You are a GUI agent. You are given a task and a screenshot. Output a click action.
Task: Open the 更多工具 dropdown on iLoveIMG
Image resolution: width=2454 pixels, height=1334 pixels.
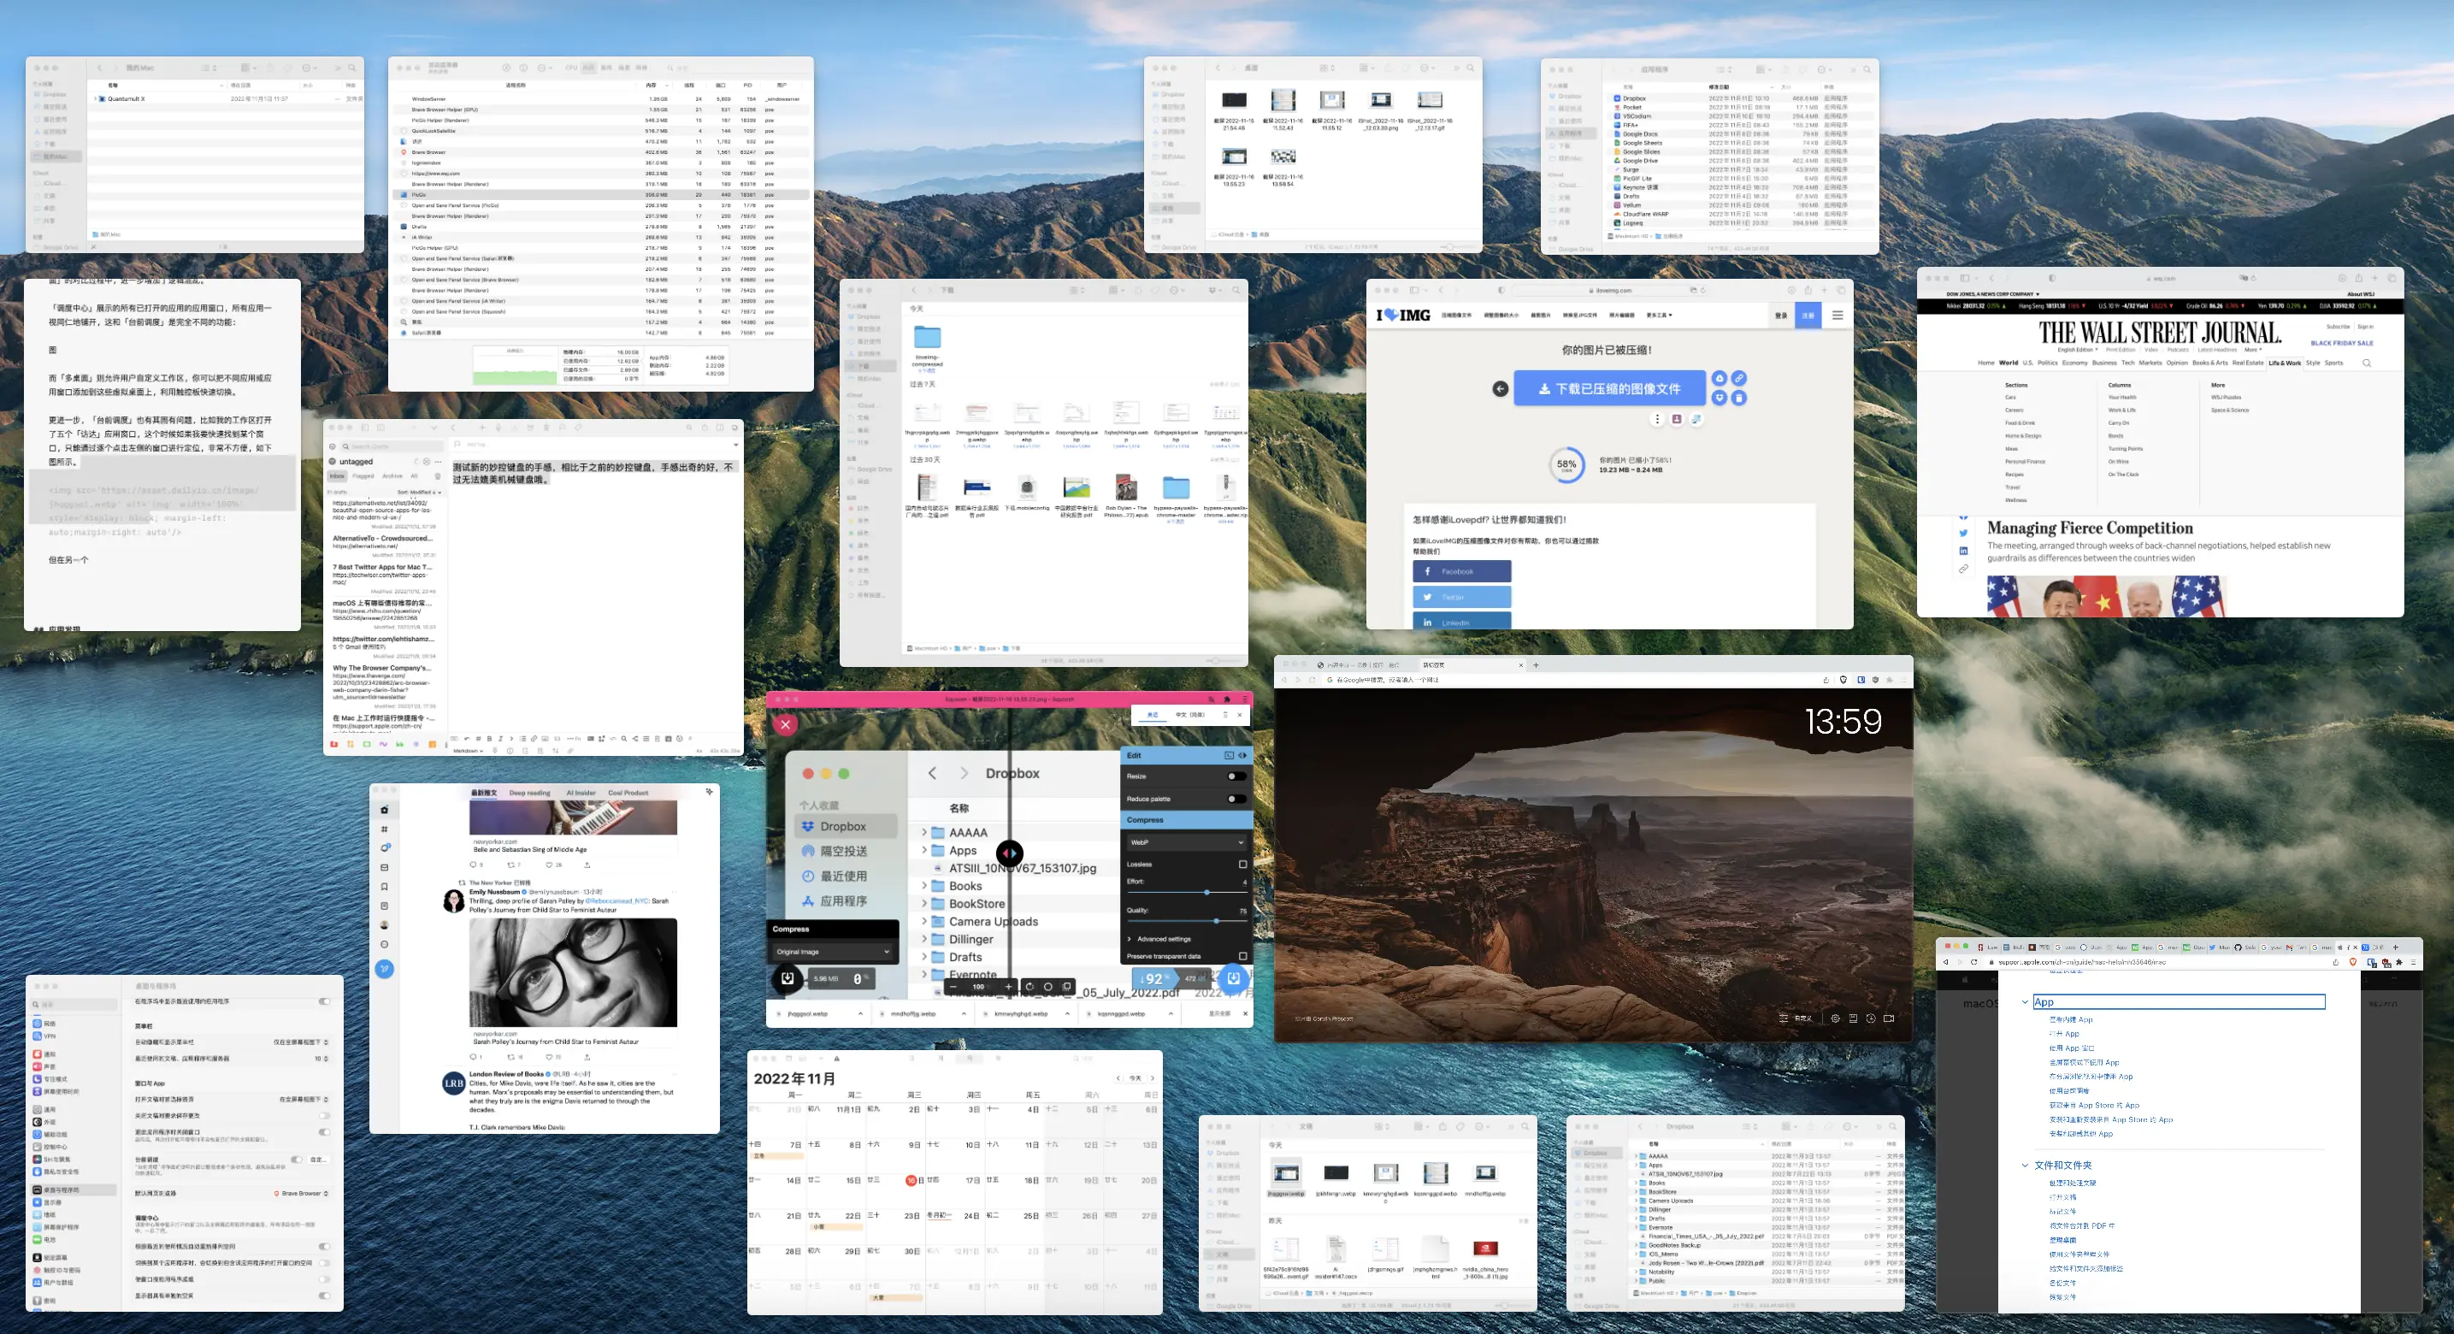(x=1659, y=316)
